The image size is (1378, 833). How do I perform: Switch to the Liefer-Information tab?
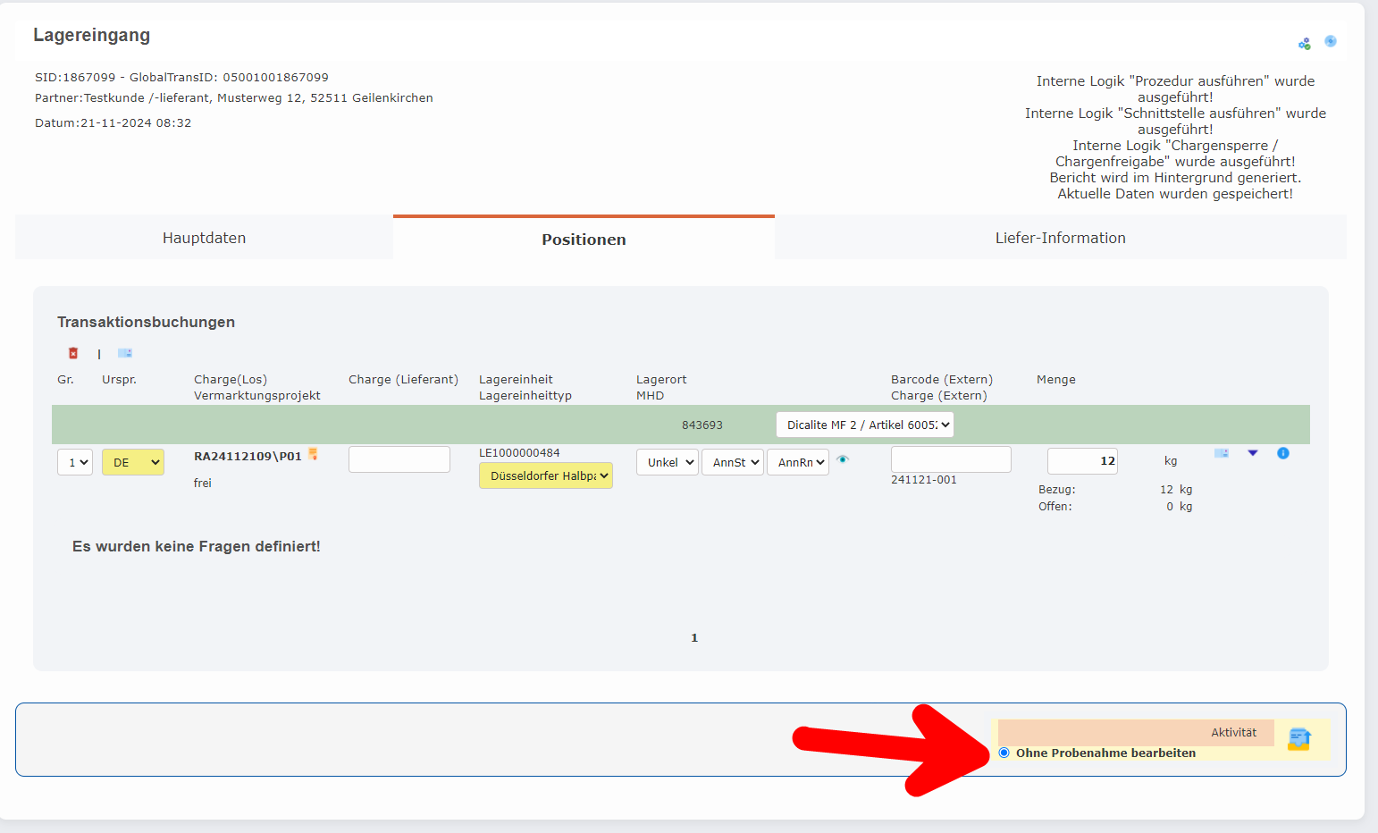pos(1060,238)
